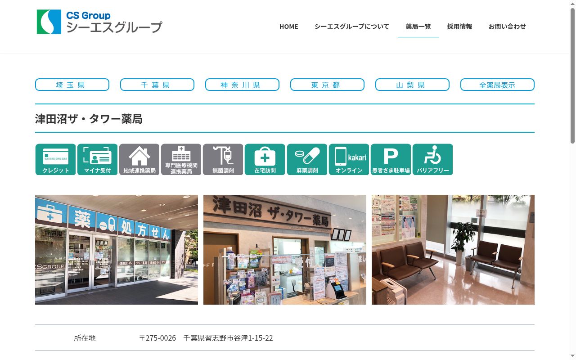Click the address 千葉県習志野市谷津1-15-22

coord(228,338)
